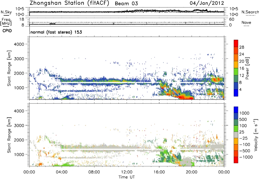Select the 24 label on power colorbar
The image size is (259, 179).
242,54
